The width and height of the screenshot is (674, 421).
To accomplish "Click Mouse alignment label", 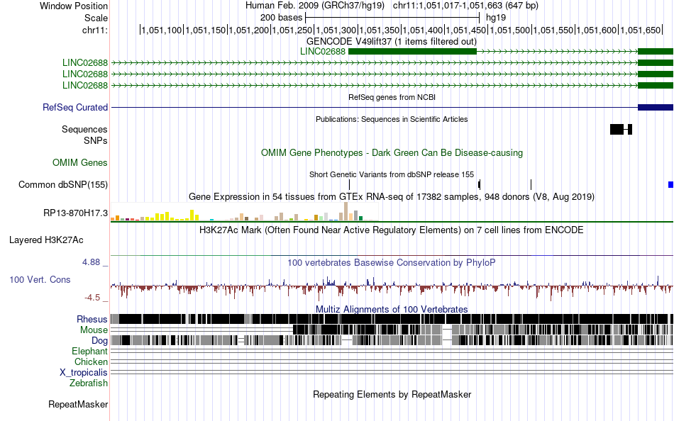I will point(94,330).
